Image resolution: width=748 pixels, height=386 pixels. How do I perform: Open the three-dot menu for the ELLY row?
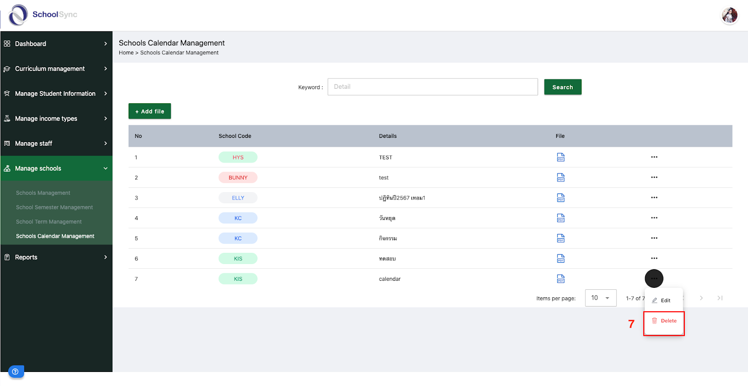pyautogui.click(x=654, y=197)
